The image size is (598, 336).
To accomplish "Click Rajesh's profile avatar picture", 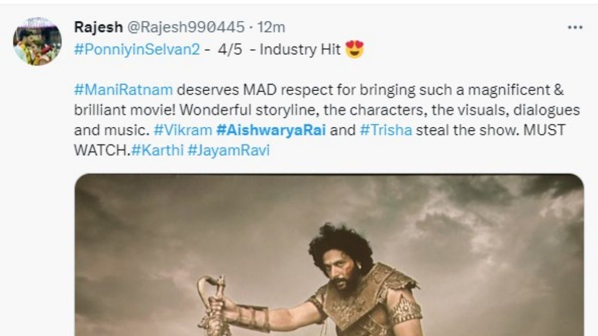I will 37,41.
